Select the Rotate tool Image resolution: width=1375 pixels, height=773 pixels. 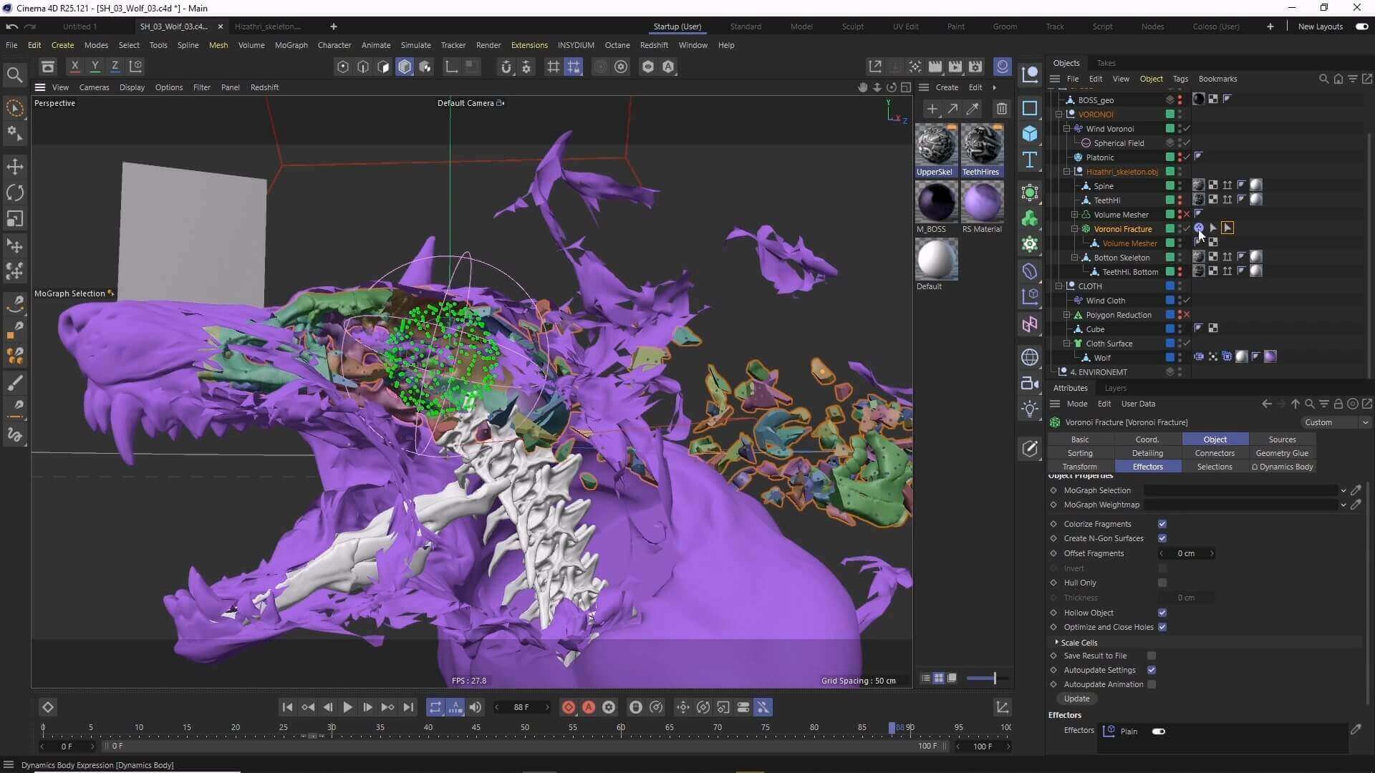click(x=15, y=193)
